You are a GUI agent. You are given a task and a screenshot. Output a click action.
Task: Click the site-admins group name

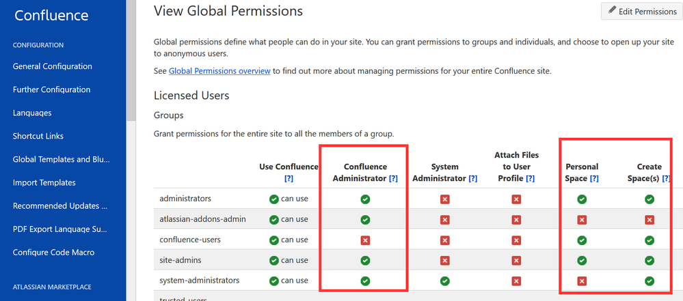coord(180,259)
